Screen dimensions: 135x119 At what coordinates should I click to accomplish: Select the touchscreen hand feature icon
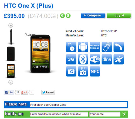coord(107,47)
